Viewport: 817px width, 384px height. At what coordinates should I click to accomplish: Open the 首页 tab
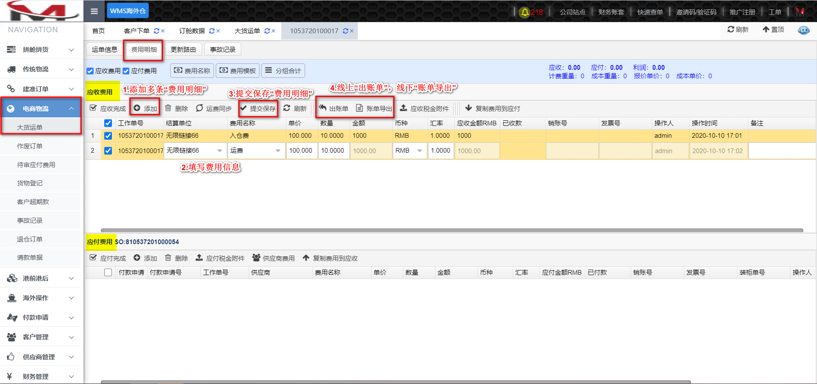(x=98, y=31)
